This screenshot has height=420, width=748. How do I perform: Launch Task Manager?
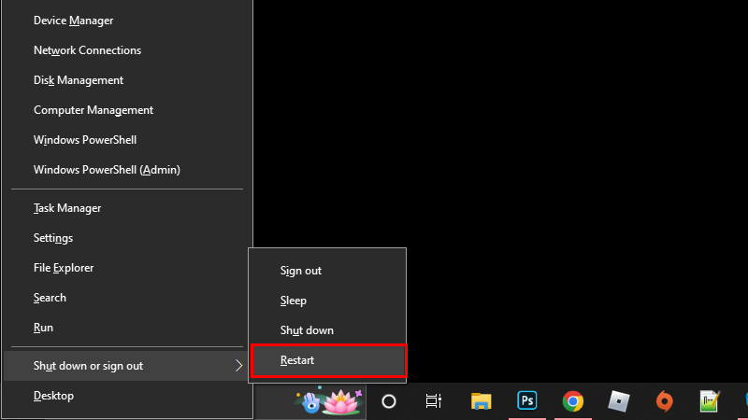pyautogui.click(x=127, y=208)
